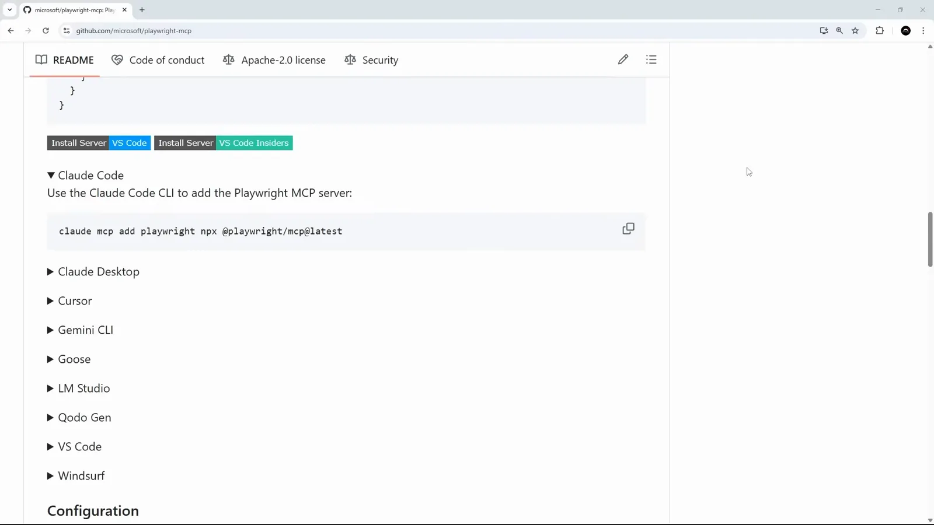Go forward in browser history
The height and width of the screenshot is (525, 934).
pyautogui.click(x=28, y=30)
